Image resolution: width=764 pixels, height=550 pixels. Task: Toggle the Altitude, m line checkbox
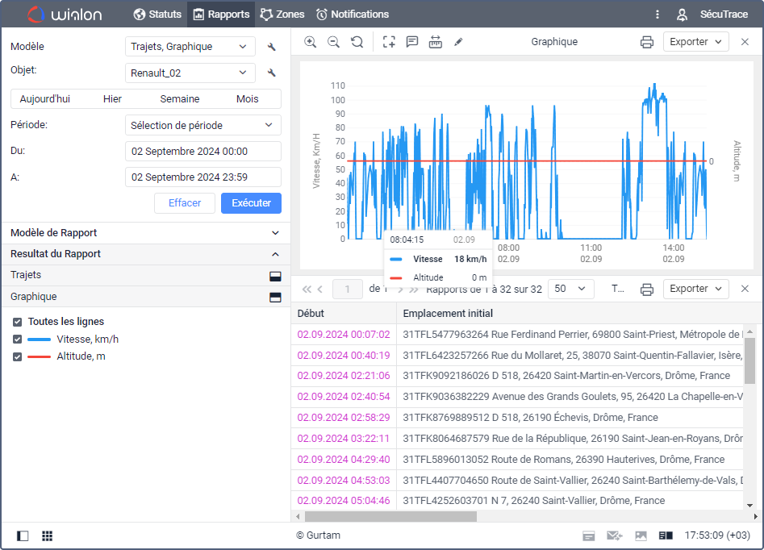17,356
